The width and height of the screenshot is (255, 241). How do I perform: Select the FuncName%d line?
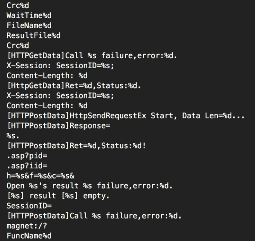[29, 236]
